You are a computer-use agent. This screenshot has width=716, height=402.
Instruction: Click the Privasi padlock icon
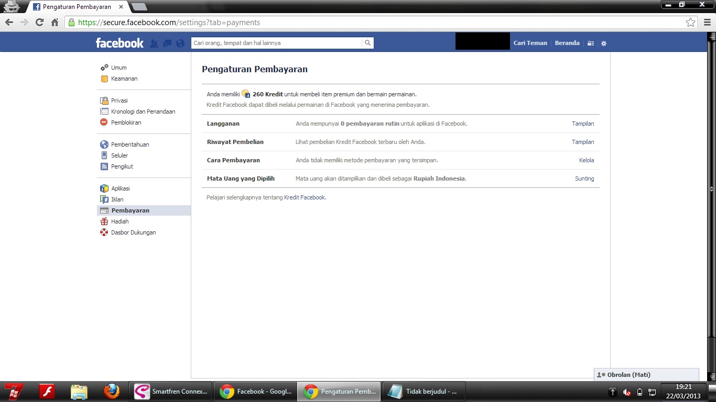[x=104, y=100]
